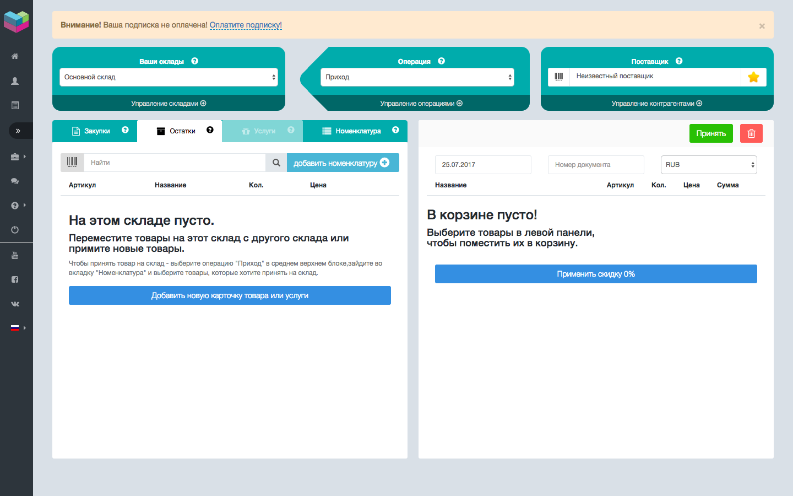
Task: Open Управление складами link
Action: click(x=169, y=104)
